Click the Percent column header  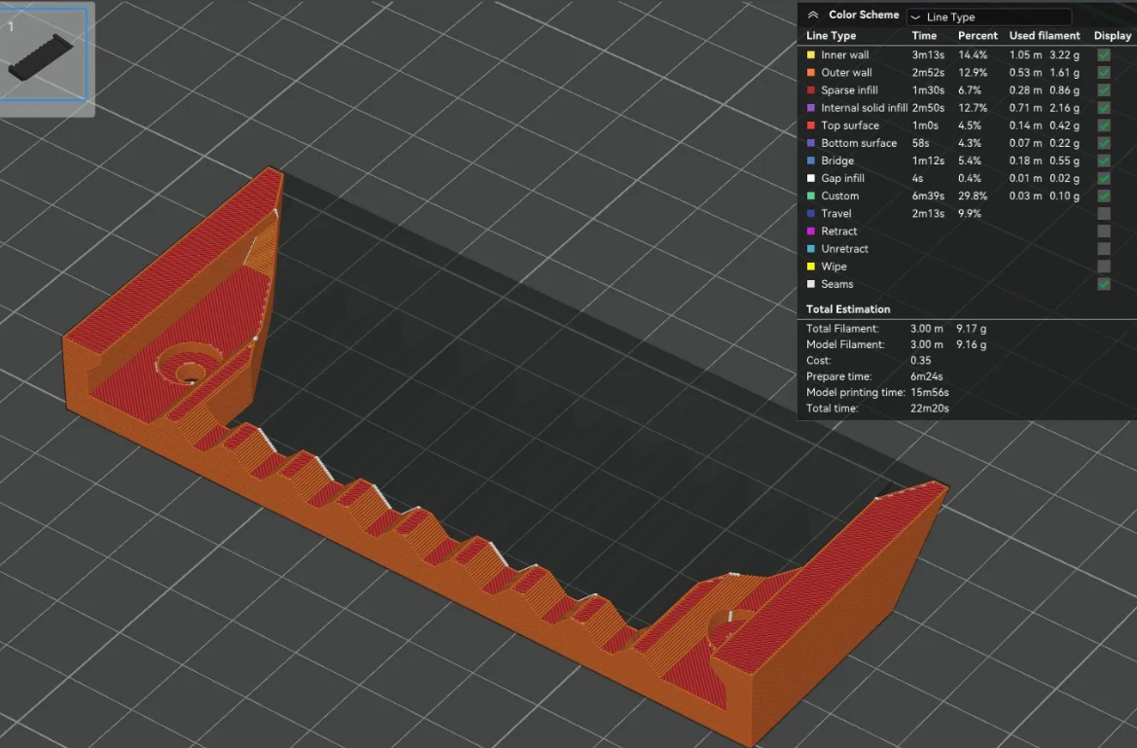[977, 36]
